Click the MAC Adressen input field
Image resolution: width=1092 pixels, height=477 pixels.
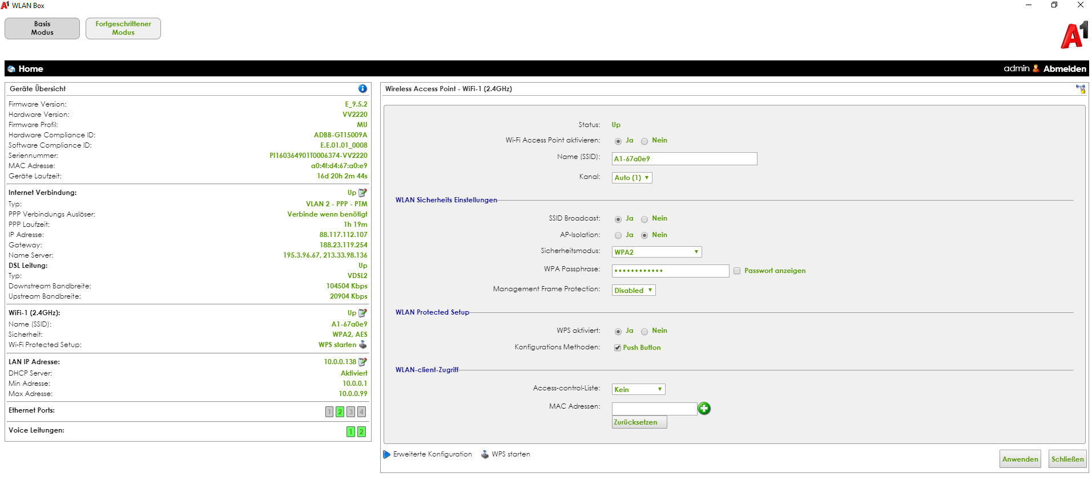(x=655, y=409)
